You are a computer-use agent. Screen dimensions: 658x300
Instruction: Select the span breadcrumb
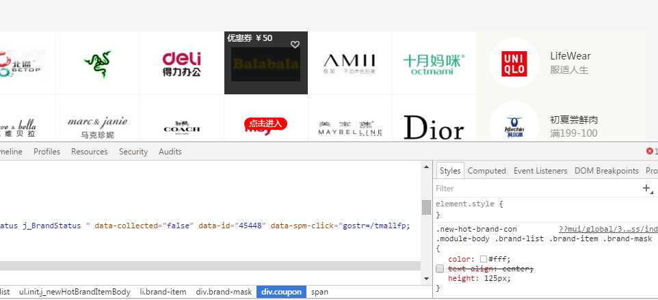pyautogui.click(x=320, y=292)
